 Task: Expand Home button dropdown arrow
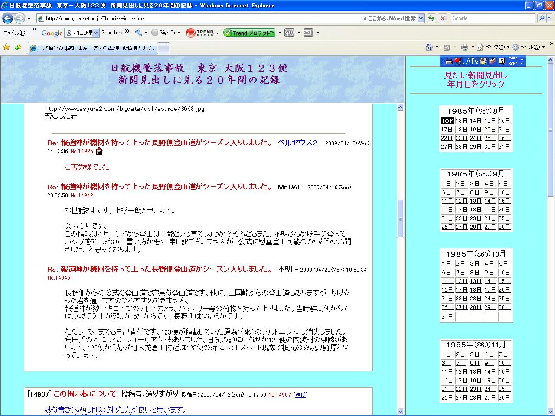(437, 47)
